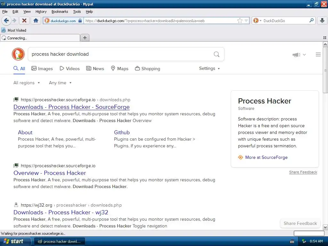The width and height of the screenshot is (328, 246).
Task: Open Downloads - Process Hacker - wj32 link
Action: tap(61, 212)
